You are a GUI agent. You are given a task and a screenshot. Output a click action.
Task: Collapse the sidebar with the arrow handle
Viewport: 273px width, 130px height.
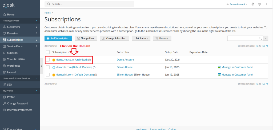41,66
